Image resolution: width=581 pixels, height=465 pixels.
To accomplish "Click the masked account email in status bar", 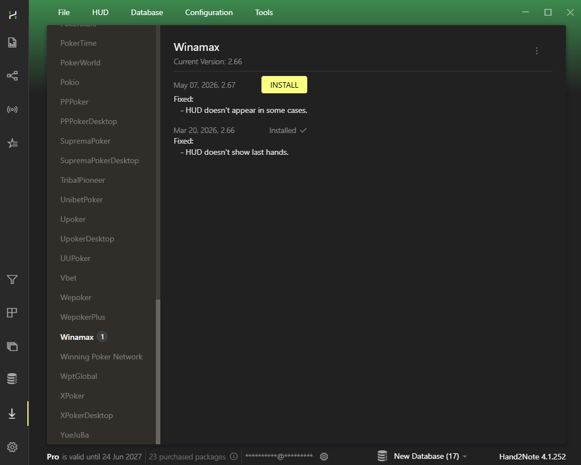I will click(x=279, y=457).
